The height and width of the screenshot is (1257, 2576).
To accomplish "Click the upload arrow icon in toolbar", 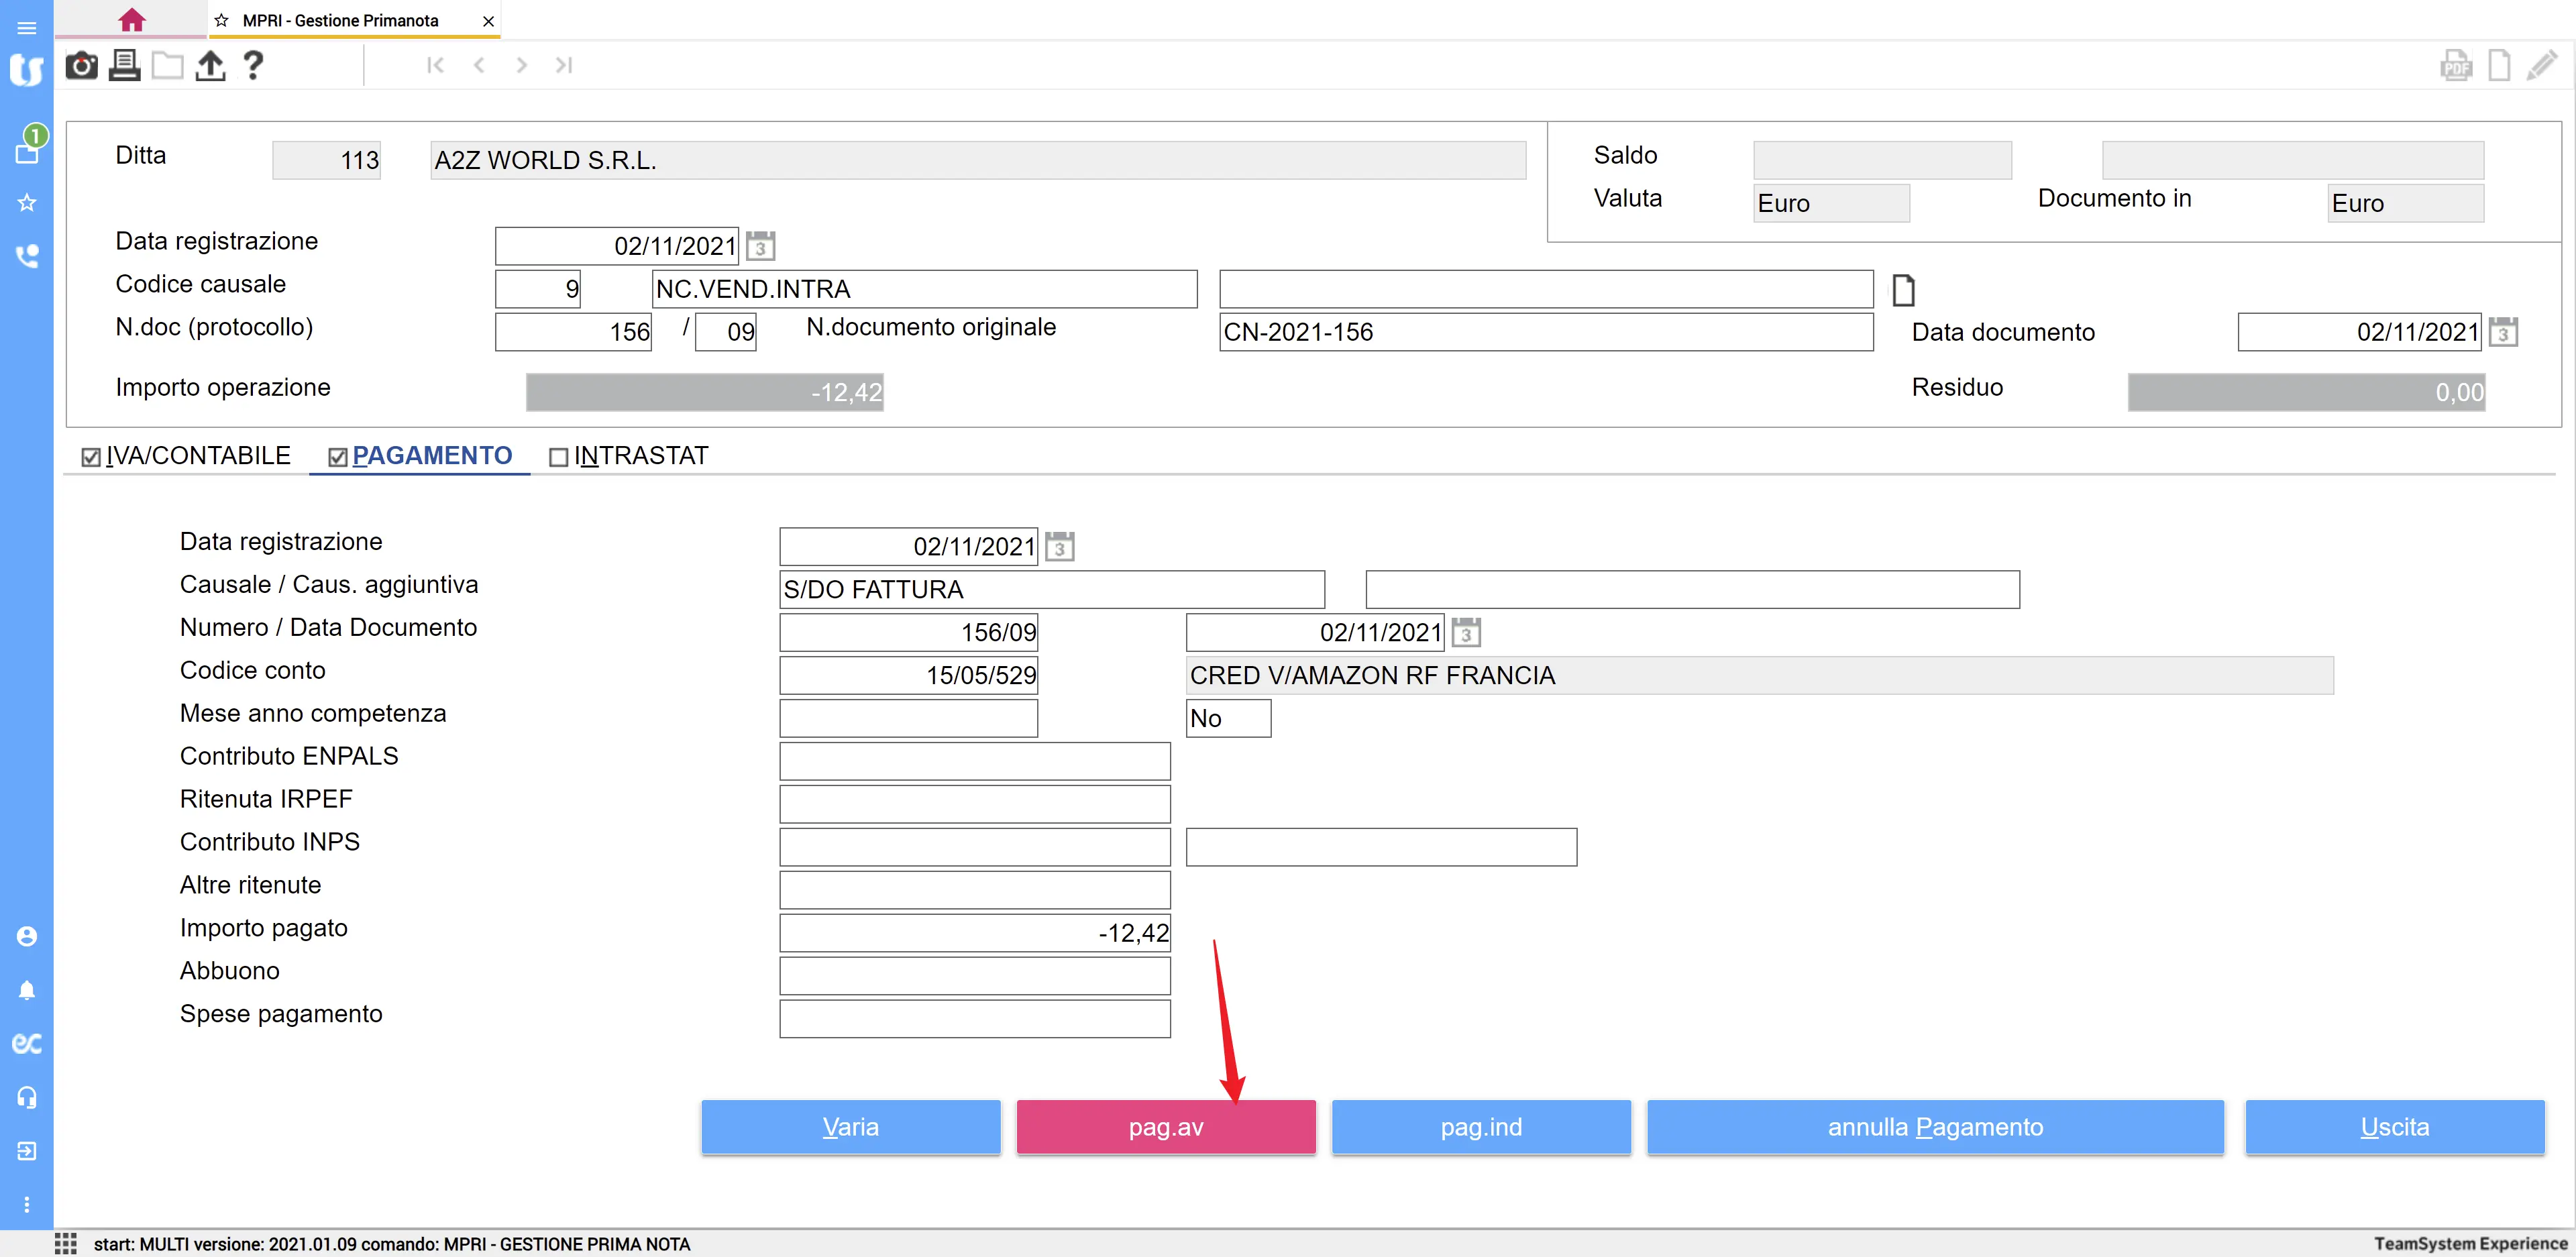I will (x=210, y=66).
